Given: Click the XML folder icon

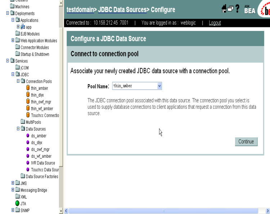Looking at the screenshot, I should tap(17, 196).
